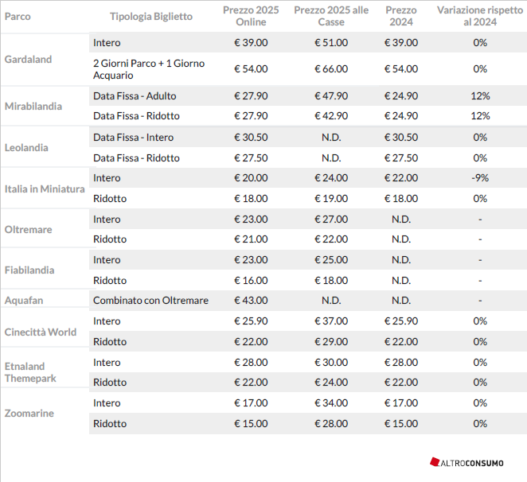Click the Fiabilandia park label

[x=29, y=270]
